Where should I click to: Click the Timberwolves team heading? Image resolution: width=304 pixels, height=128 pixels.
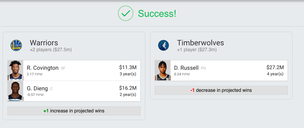200,43
